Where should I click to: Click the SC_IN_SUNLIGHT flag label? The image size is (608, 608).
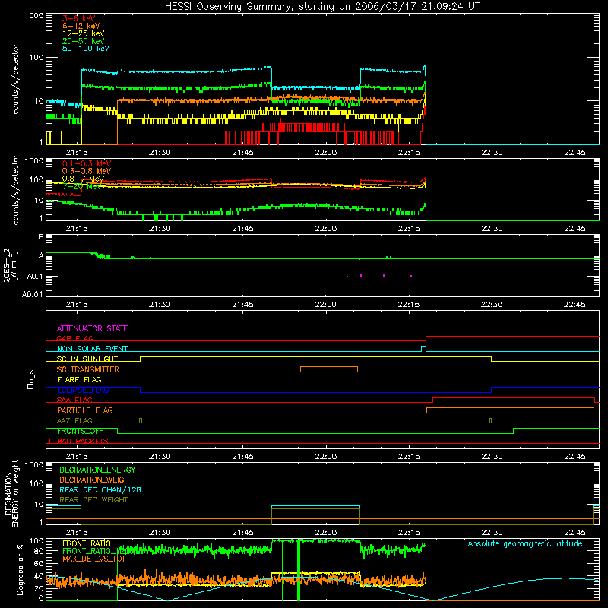click(x=87, y=359)
